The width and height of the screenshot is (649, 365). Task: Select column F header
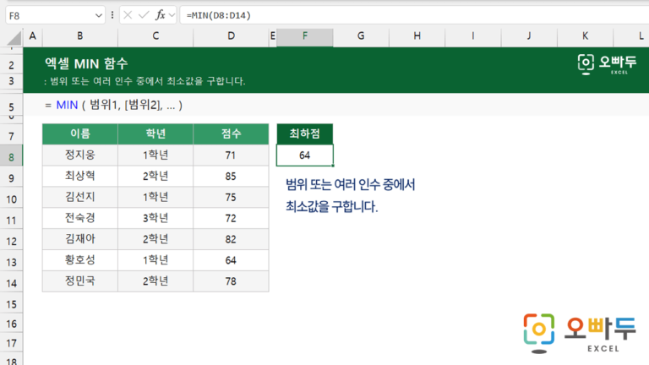click(x=304, y=36)
